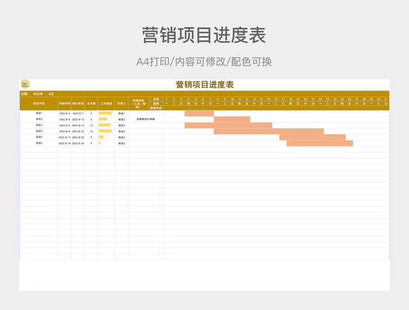This screenshot has height=310, width=409.
Task: Click the 项目2 row name cell
Action: tap(38, 120)
